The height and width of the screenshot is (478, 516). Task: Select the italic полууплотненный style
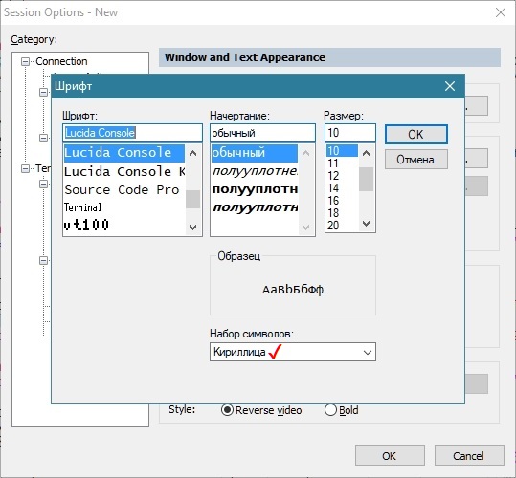(255, 171)
